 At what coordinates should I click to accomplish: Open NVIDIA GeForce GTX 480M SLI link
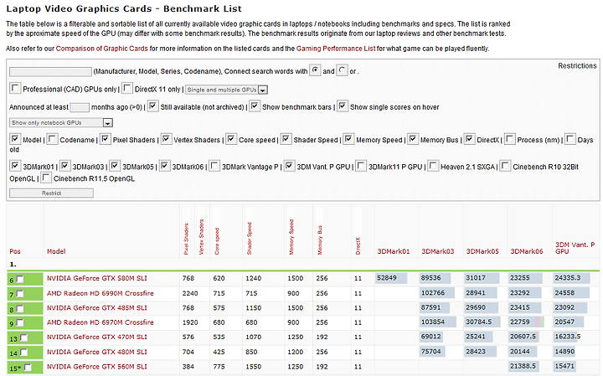97,353
